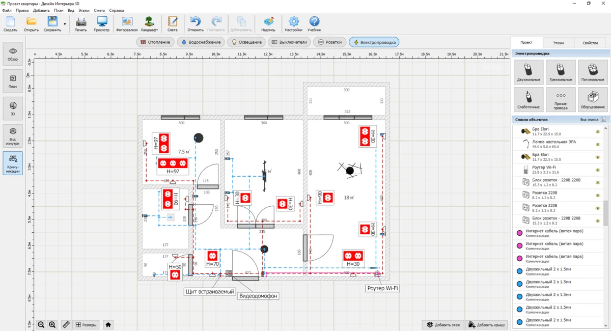Undo last action with Отменить

[x=196, y=23]
